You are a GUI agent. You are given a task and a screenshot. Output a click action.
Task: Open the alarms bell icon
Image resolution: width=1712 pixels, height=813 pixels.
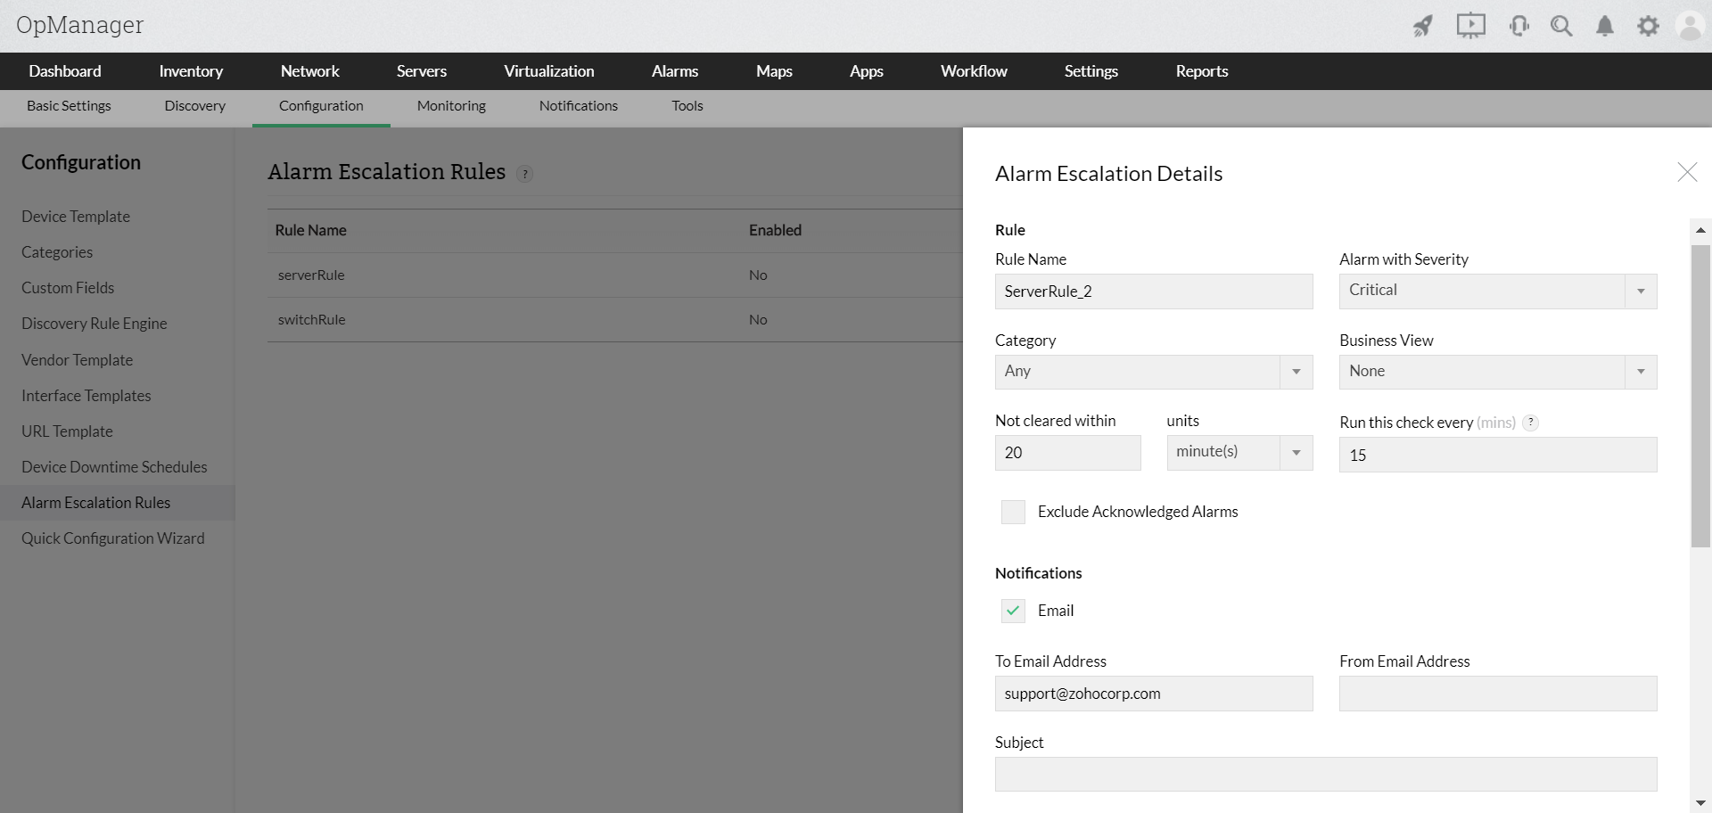(x=1605, y=26)
